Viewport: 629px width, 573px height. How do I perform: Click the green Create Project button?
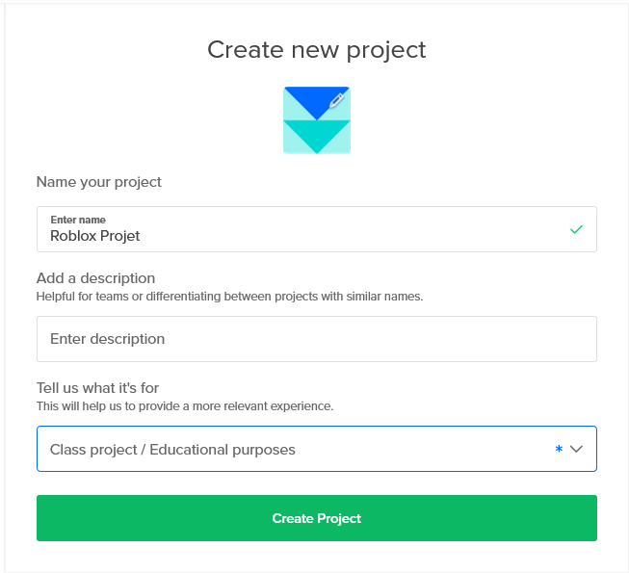(317, 518)
